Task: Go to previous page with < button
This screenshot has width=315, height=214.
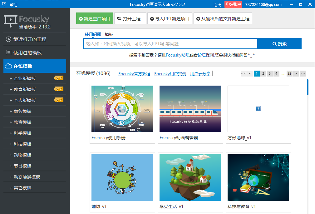Action: pyautogui.click(x=250, y=74)
